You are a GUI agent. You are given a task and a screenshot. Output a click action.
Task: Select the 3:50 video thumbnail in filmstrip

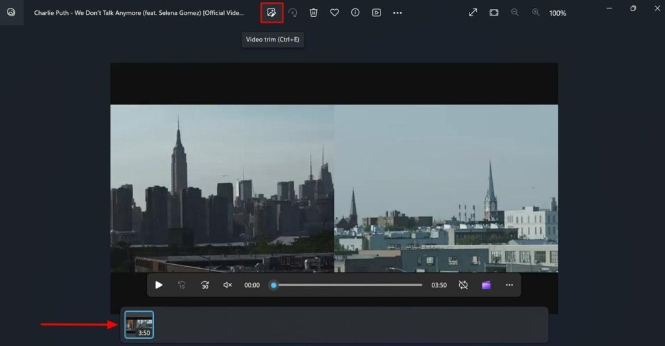click(139, 325)
